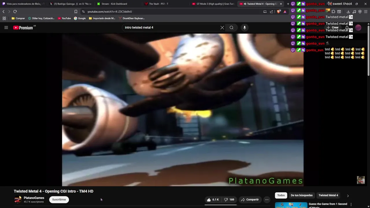
Task: Open Guess the Game from 1 Second title
Action: tap(328, 205)
